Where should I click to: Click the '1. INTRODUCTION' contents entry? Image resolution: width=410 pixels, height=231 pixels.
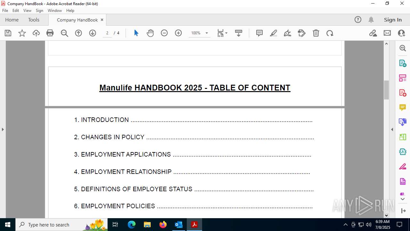193,120
